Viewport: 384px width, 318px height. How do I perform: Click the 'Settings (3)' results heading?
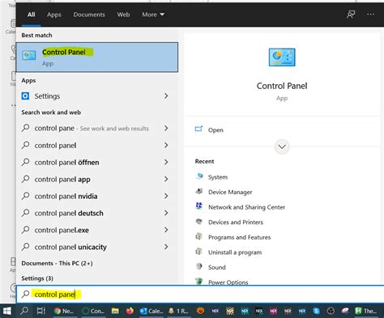37,278
